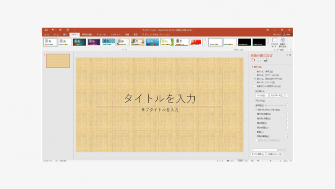Click 背景のリセット(B) Reset Background button

(x=275, y=154)
